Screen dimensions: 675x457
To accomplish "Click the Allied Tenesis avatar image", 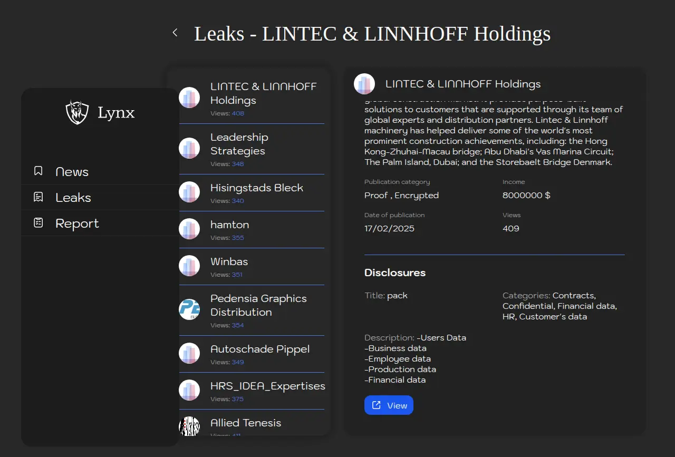I will (189, 426).
